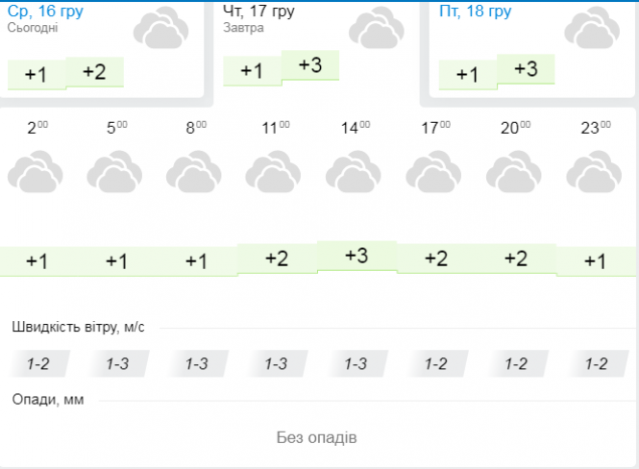Viewport: 639px width, 469px height.
Task: Click the cloud icon for 11:00
Action: (275, 173)
